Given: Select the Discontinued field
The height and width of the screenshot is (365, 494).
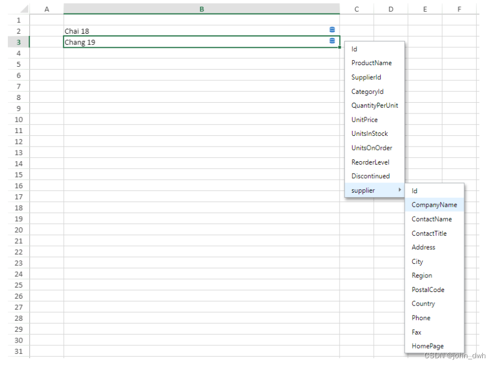Looking at the screenshot, I should tap(370, 176).
